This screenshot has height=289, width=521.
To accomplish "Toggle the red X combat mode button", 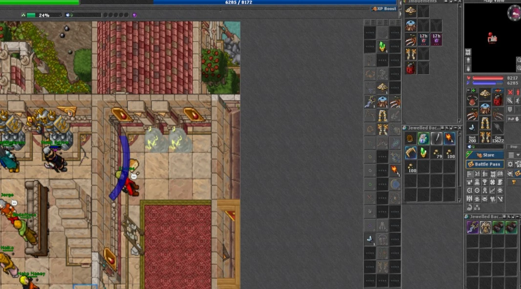I will pos(510,92).
